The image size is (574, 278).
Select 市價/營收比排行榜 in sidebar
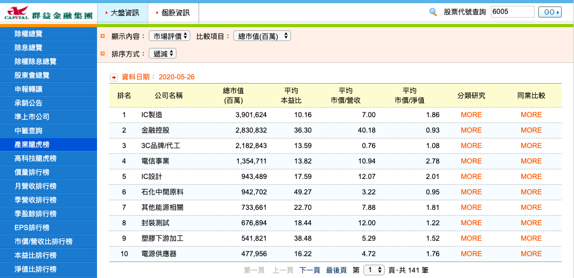(x=48, y=241)
